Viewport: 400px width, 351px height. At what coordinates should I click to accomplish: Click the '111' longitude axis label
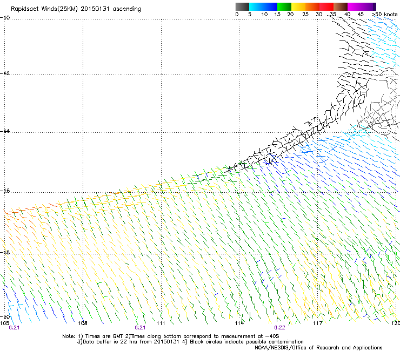(x=161, y=323)
